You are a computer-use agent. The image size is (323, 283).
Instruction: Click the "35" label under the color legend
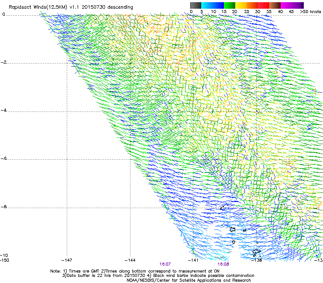point(269,12)
